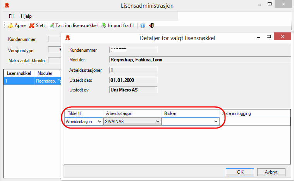Open the Fil menu
Screen dimensions: 294x181
11,16
